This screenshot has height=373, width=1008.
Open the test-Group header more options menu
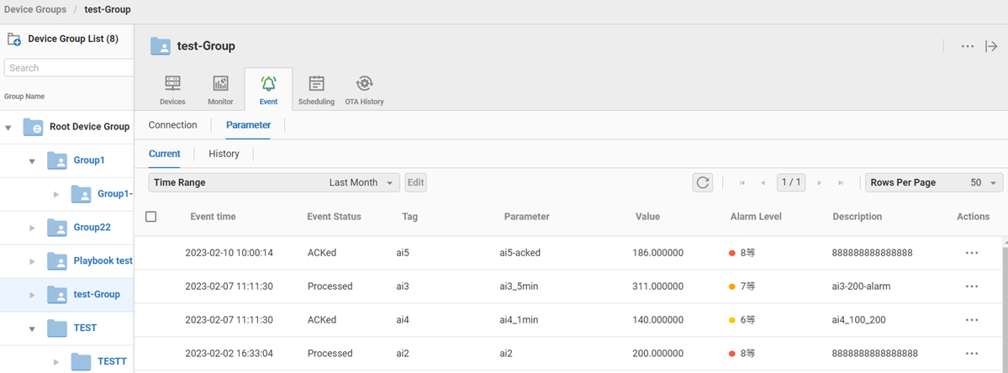(x=968, y=46)
